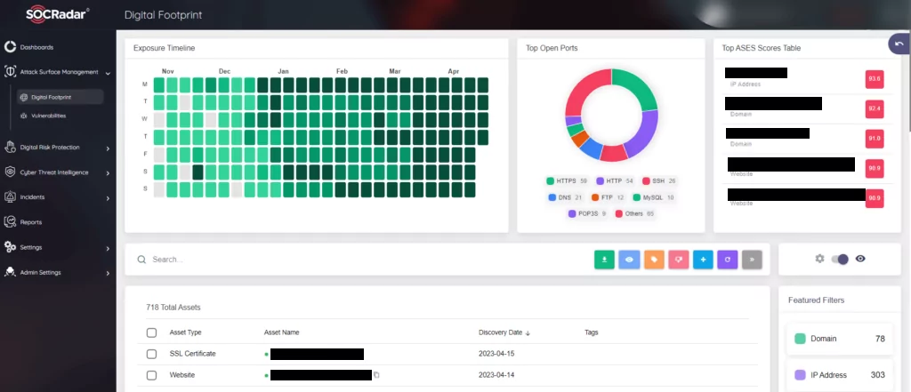The height and width of the screenshot is (392, 911).
Task: Check the Website row checkbox
Action: click(151, 375)
